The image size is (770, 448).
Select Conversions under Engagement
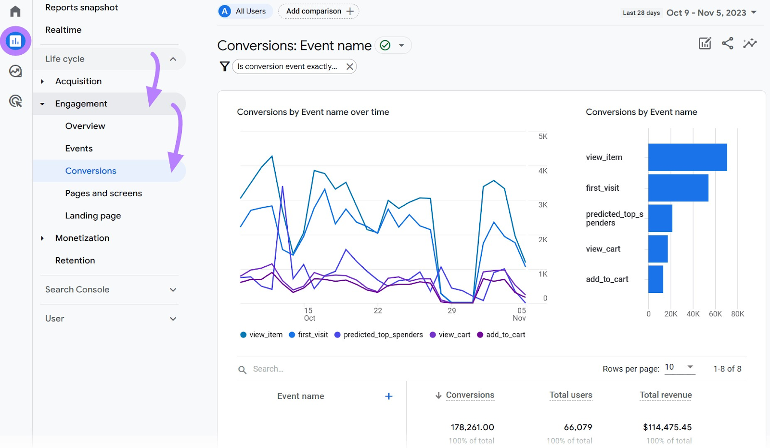pyautogui.click(x=90, y=171)
